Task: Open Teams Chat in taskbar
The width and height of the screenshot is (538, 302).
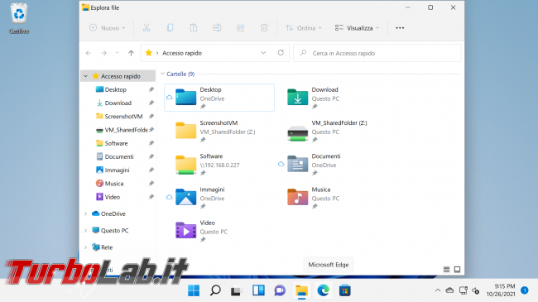Action: [x=280, y=290]
